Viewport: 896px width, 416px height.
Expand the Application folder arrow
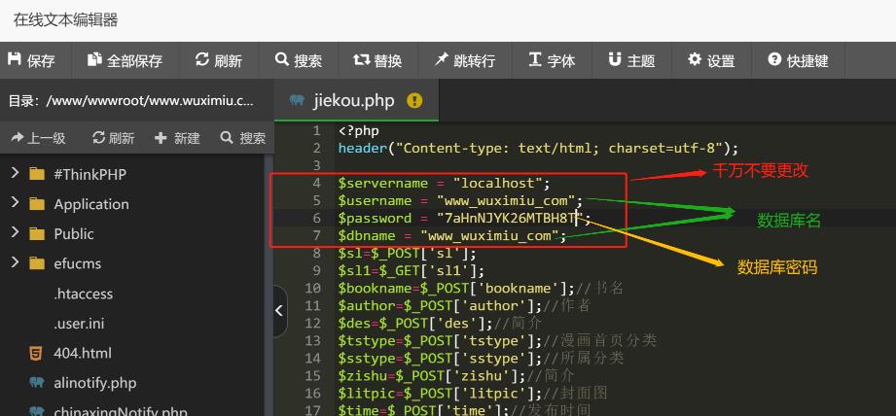pos(15,204)
